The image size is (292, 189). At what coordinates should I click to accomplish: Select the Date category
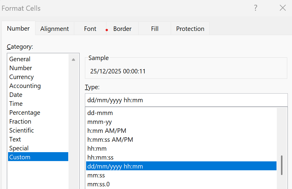16,95
